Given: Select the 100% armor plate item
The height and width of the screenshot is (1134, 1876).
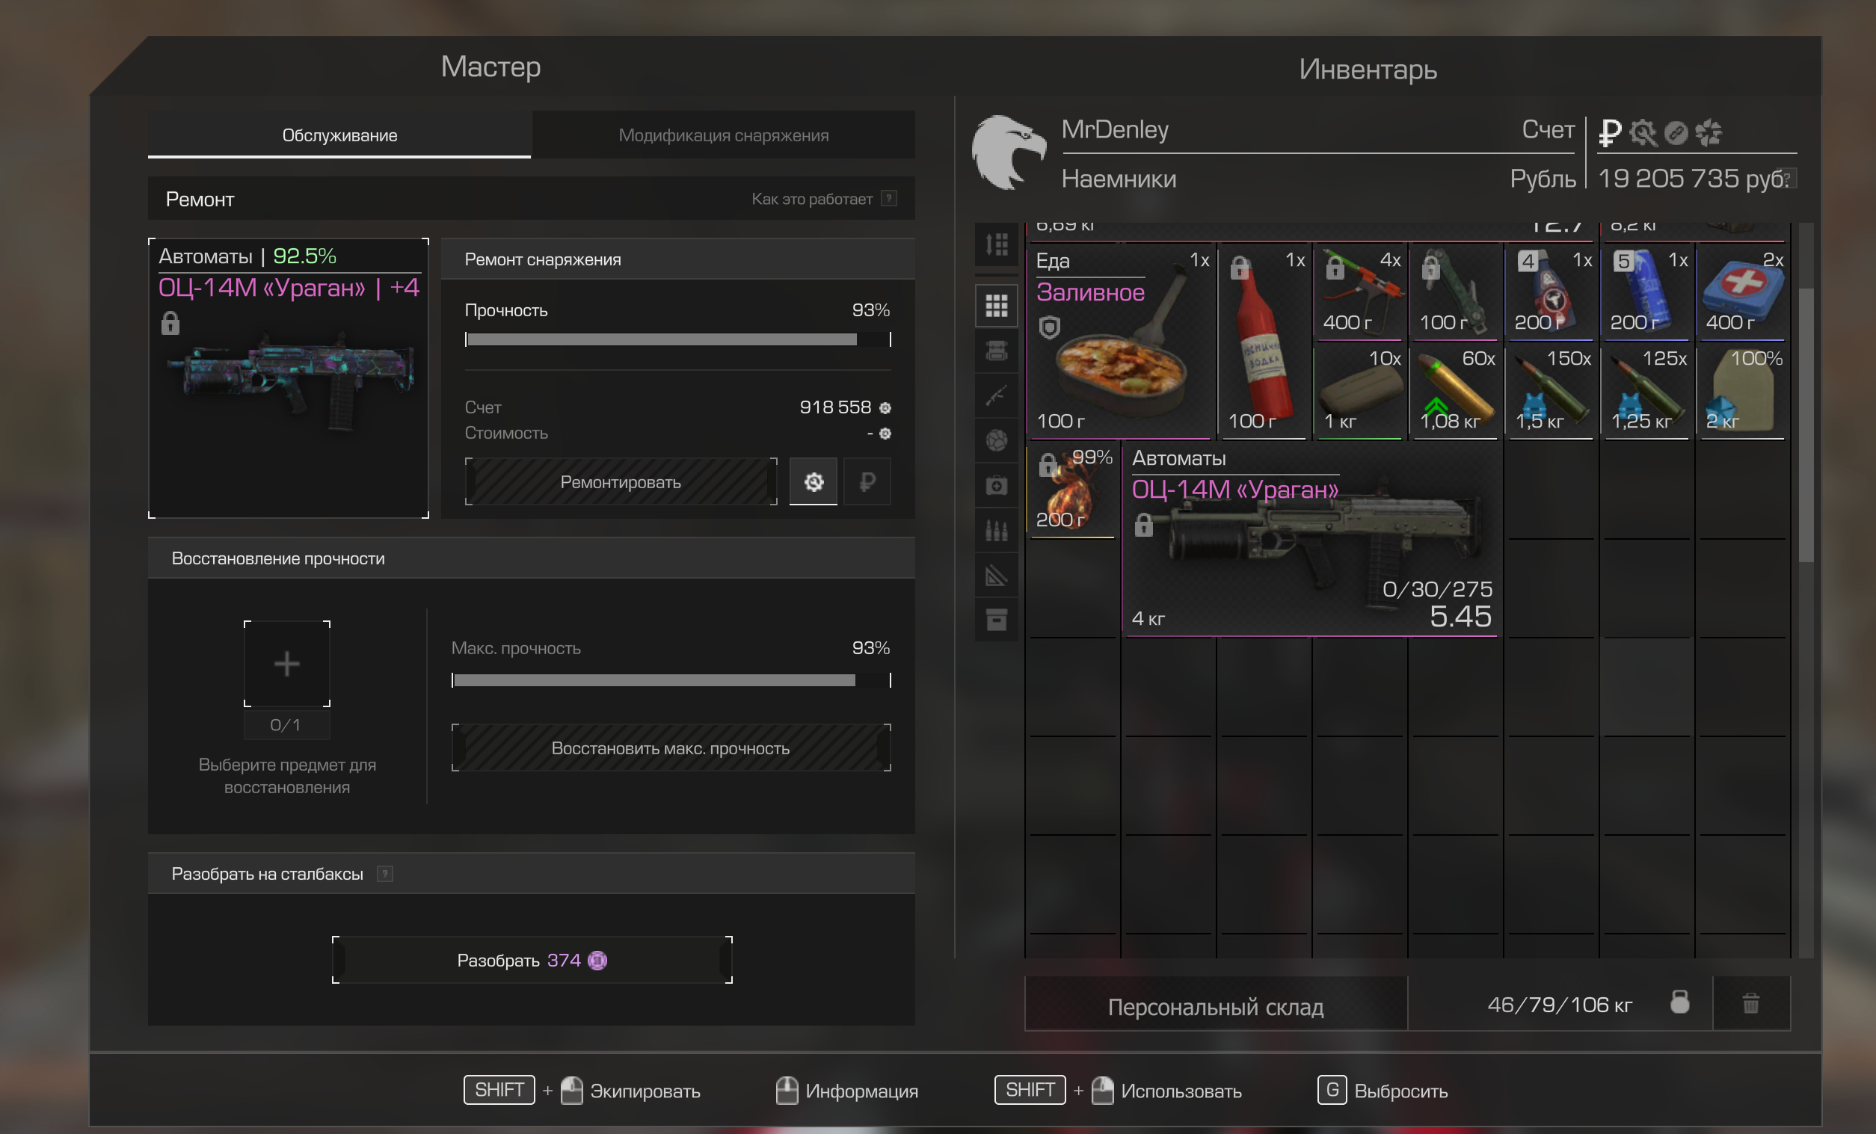Looking at the screenshot, I should pyautogui.click(x=1743, y=390).
